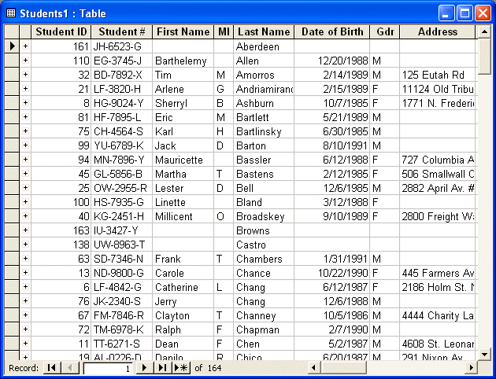Viewport: 496px width, 379px height.
Task: Go to first record navigation button
Action: (x=51, y=368)
